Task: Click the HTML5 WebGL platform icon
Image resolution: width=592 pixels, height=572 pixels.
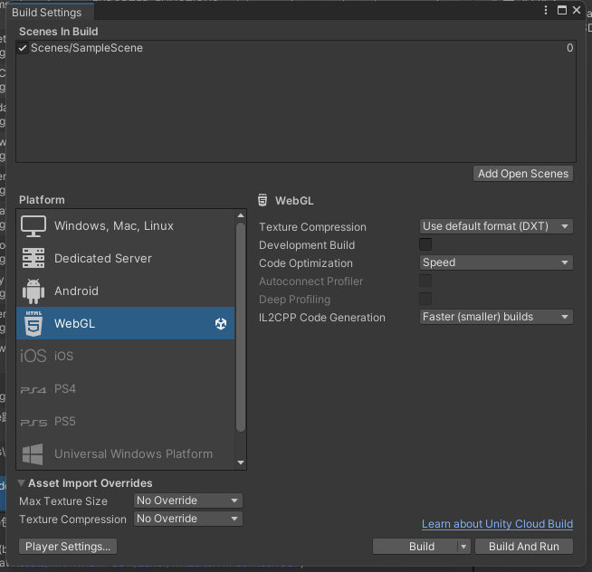Action: point(33,324)
